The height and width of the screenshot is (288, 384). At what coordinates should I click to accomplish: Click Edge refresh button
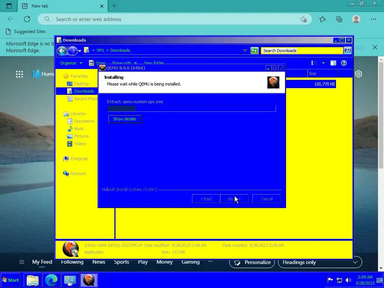(27, 19)
